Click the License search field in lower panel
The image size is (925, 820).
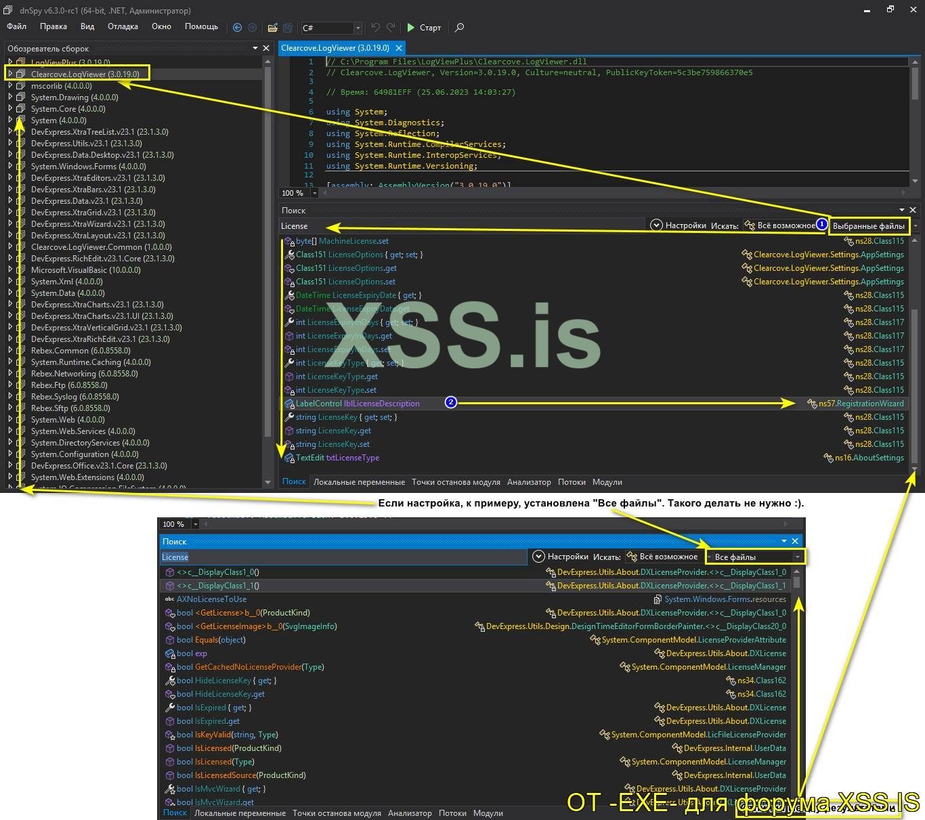coord(344,557)
